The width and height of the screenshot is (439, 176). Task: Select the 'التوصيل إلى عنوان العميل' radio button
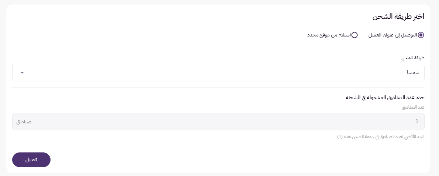pos(421,35)
